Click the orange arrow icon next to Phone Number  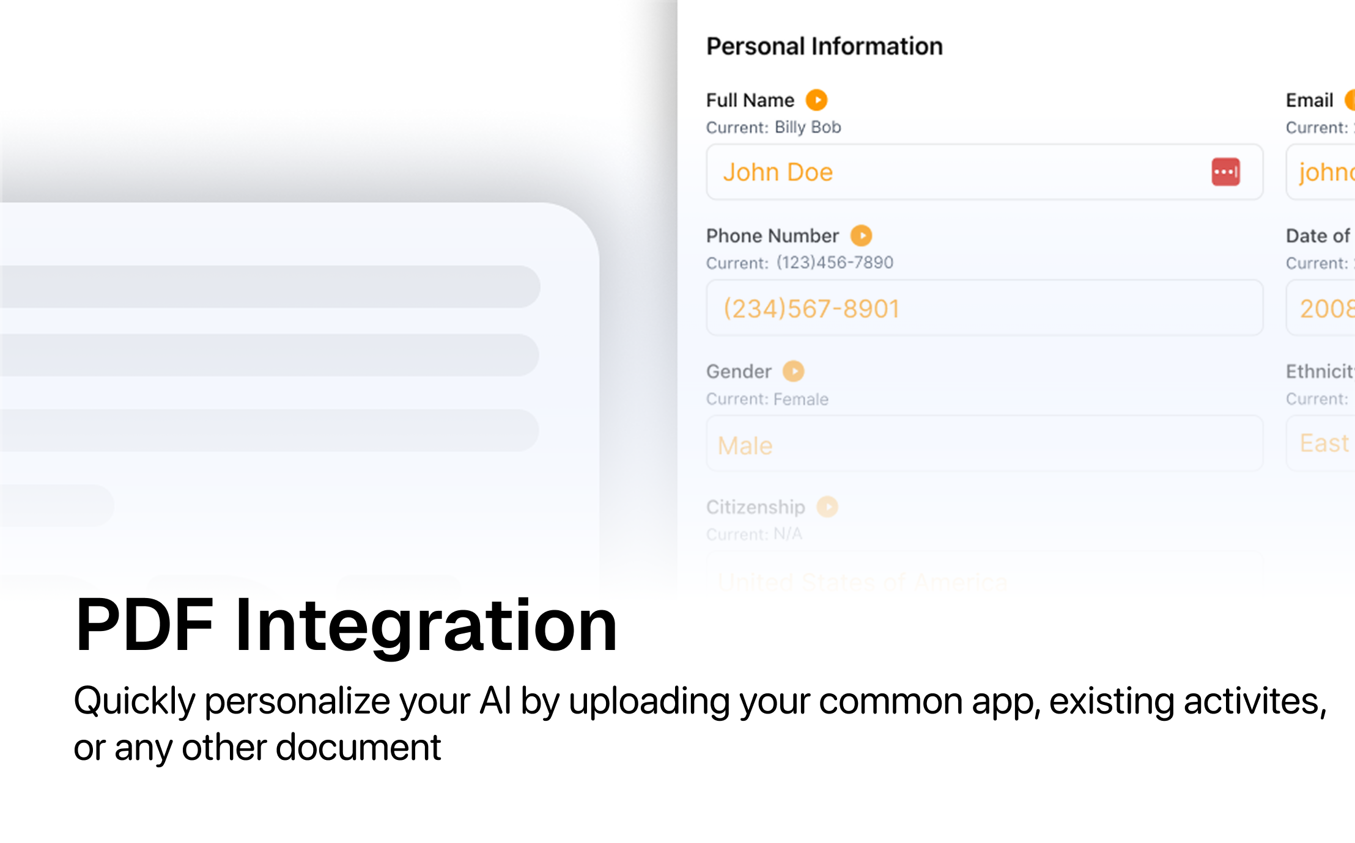tap(861, 235)
